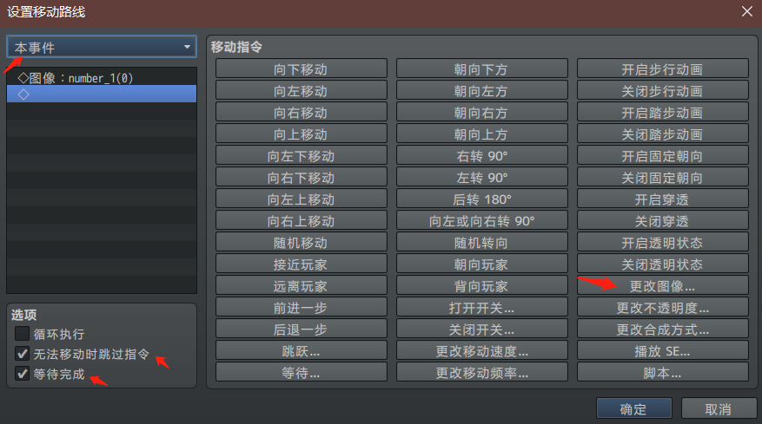Click the 朝向上方 button
Viewport: 762px width, 424px height.
coord(482,134)
